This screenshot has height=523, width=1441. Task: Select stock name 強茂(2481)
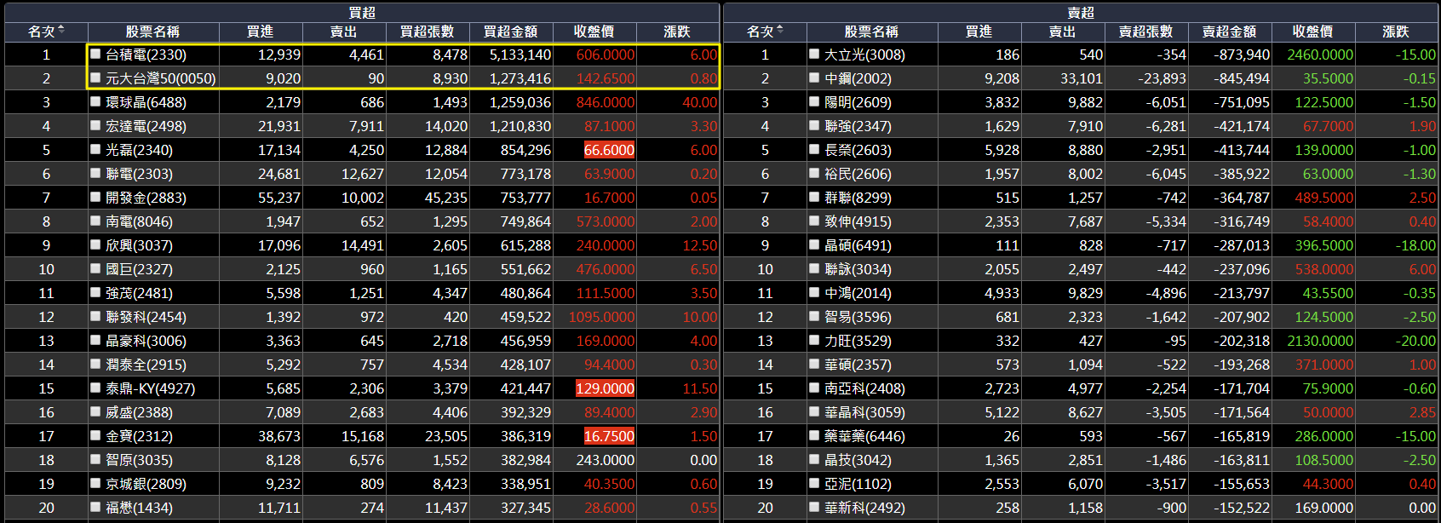139,293
